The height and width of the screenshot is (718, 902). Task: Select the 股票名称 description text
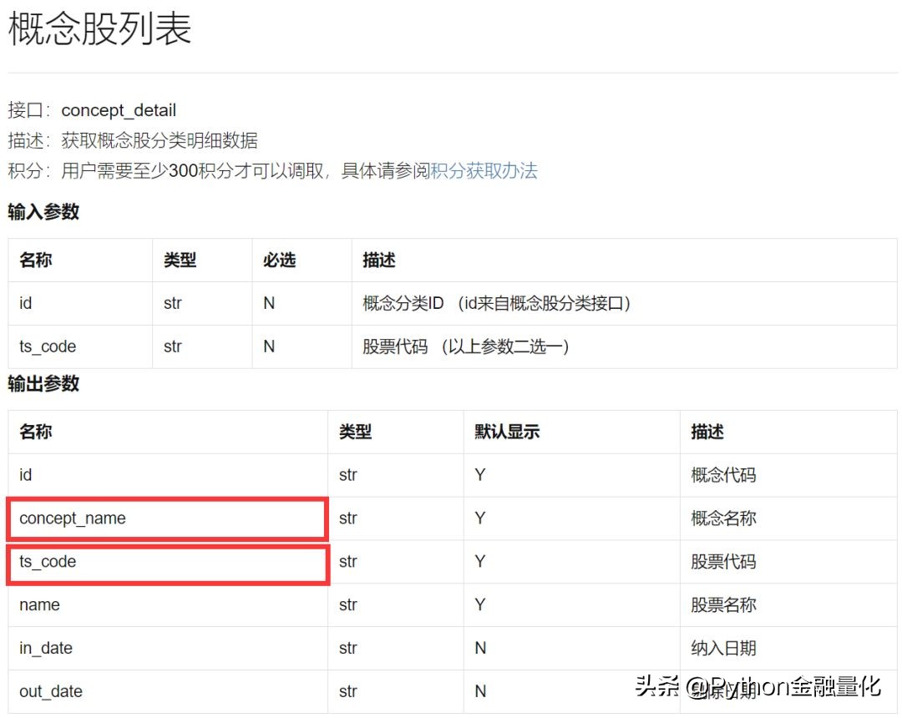tap(722, 604)
